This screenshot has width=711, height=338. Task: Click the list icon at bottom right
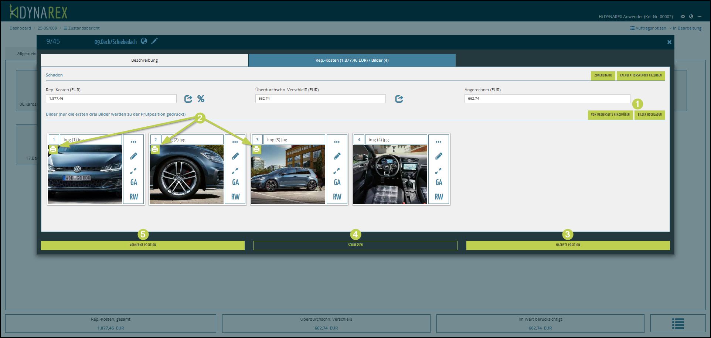click(678, 324)
